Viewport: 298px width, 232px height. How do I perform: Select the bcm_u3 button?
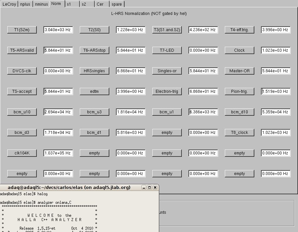pos(94,112)
